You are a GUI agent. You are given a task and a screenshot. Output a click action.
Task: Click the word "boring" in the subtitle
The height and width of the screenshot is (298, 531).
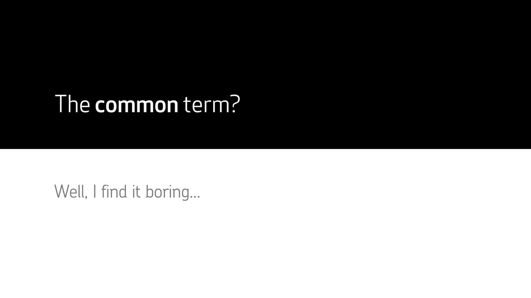point(168,193)
